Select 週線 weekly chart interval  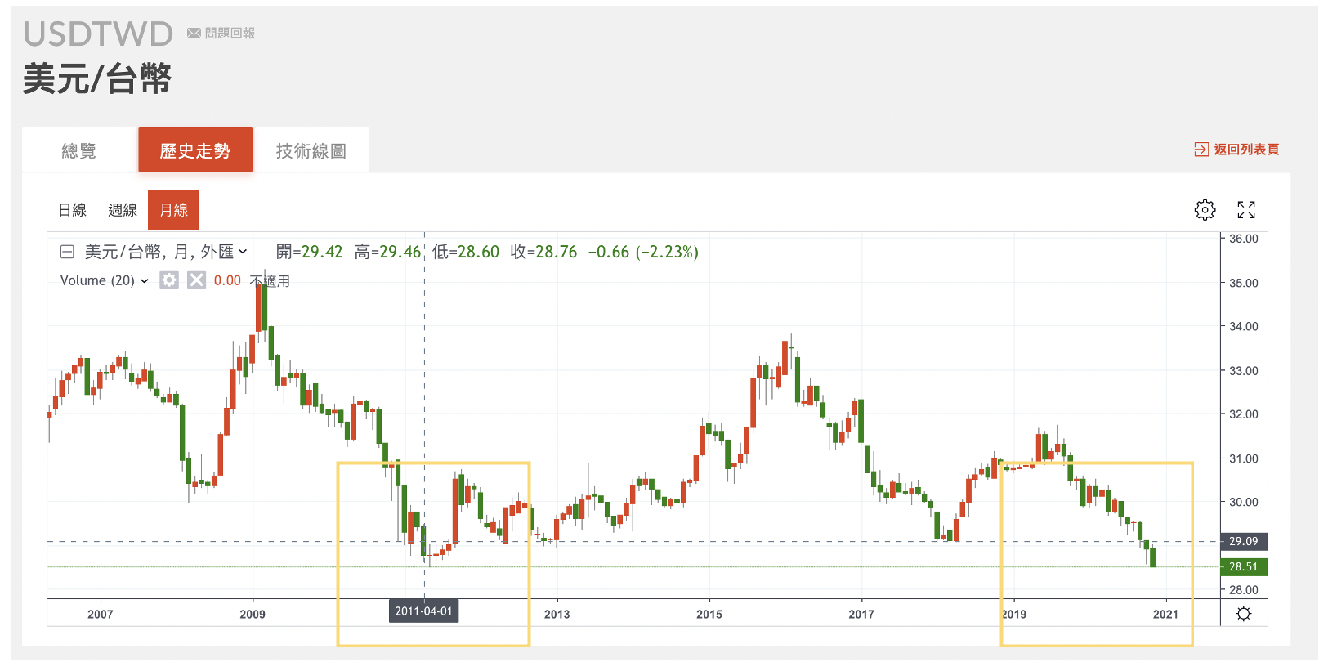(x=123, y=210)
